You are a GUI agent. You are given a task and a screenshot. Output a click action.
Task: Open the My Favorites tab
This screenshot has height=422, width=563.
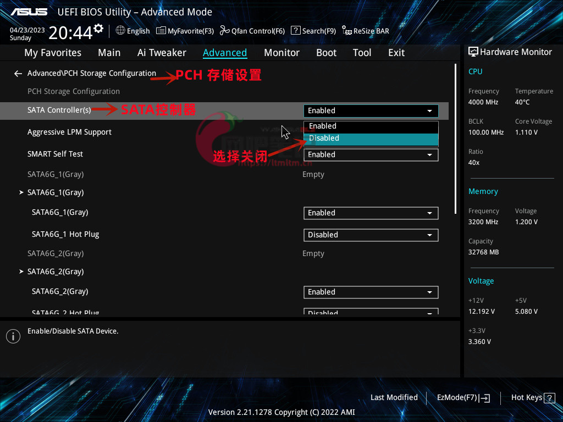(x=53, y=53)
